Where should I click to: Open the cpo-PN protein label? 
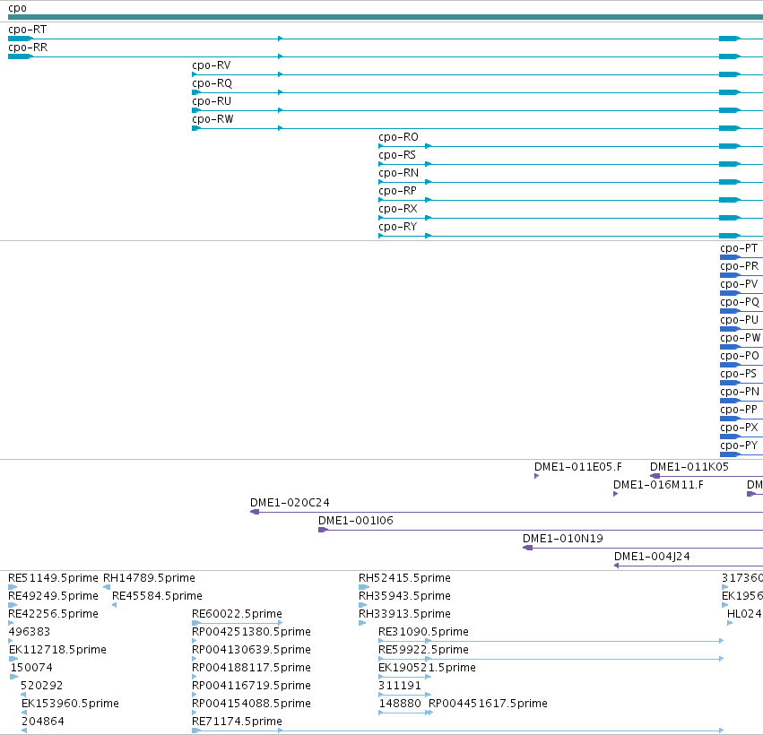point(740,393)
